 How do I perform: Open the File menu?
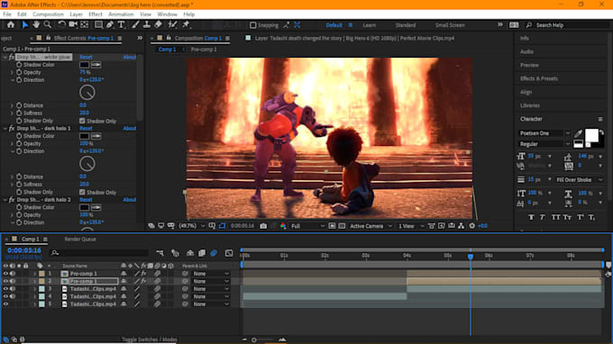[x=7, y=14]
